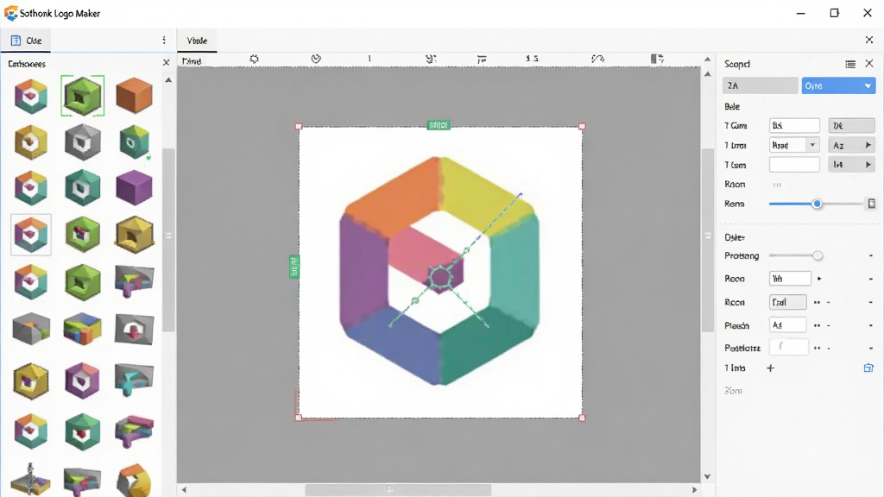
Task: Click the T Cim input field
Action: [x=794, y=125]
